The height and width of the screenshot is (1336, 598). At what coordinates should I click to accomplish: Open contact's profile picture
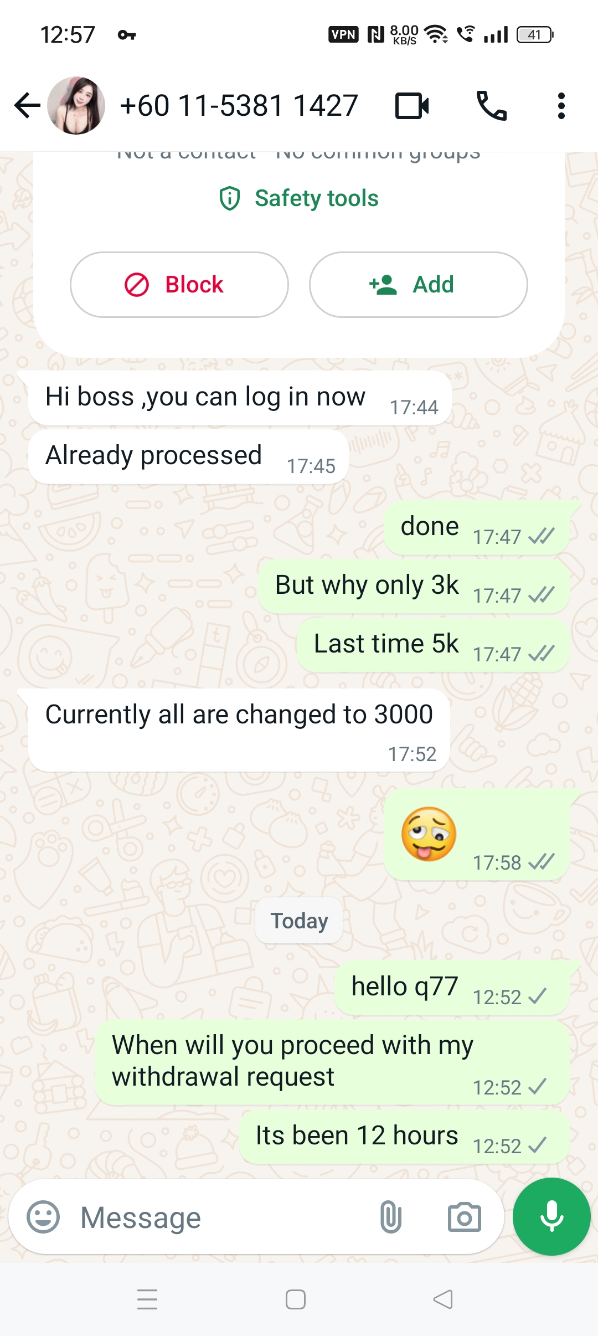click(76, 105)
